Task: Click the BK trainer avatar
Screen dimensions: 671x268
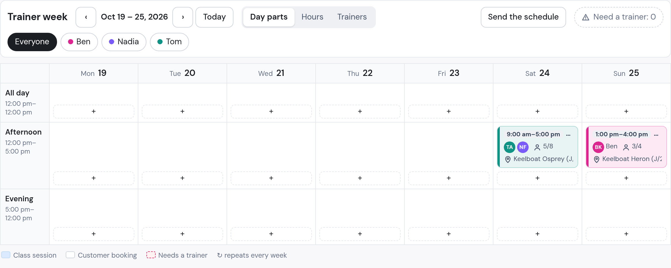Action: pos(598,147)
